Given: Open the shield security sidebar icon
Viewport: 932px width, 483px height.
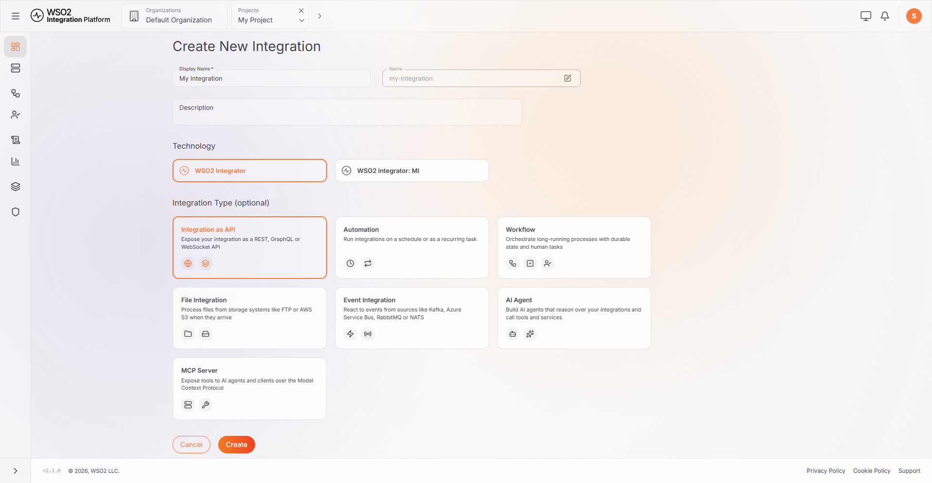Looking at the screenshot, I should click(16, 212).
